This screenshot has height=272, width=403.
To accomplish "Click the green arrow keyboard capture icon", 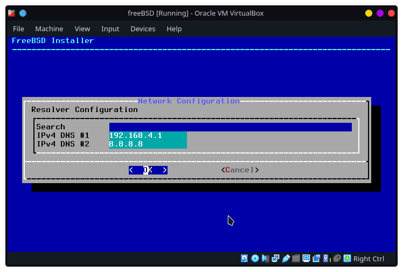I will (347, 259).
